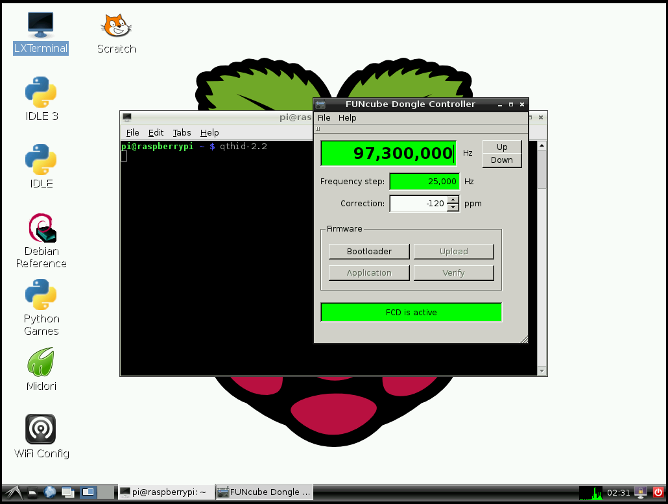Click the FUNcube Dongle Controller title bar icon
Image resolution: width=668 pixels, height=504 pixels.
pyautogui.click(x=320, y=104)
